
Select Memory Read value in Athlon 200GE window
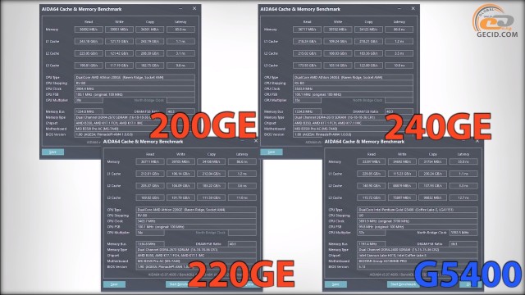(89, 29)
